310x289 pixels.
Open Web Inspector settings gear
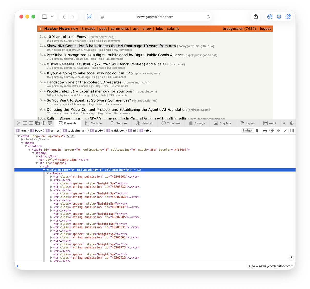tap(292, 123)
